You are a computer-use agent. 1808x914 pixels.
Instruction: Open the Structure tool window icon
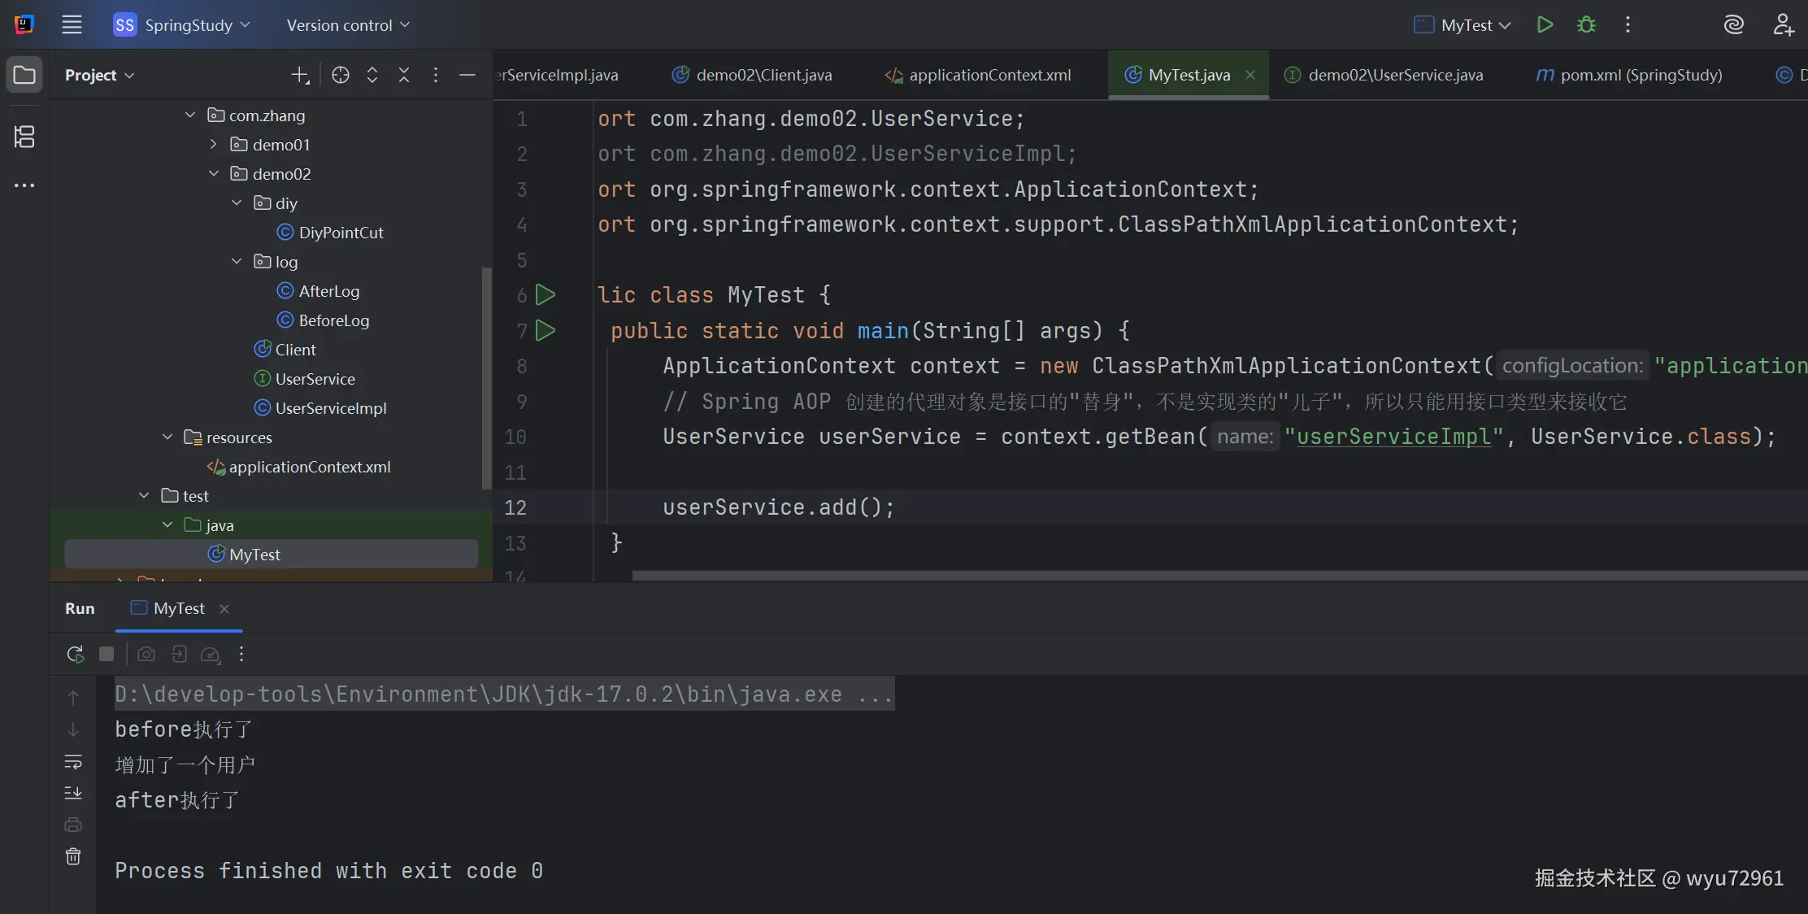click(x=24, y=137)
